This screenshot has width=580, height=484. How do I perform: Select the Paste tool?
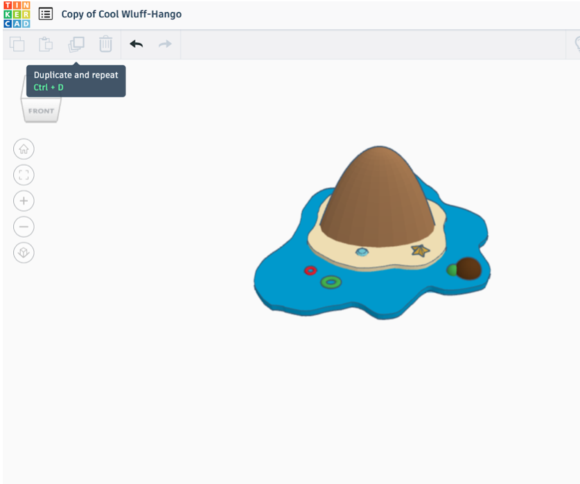[46, 44]
